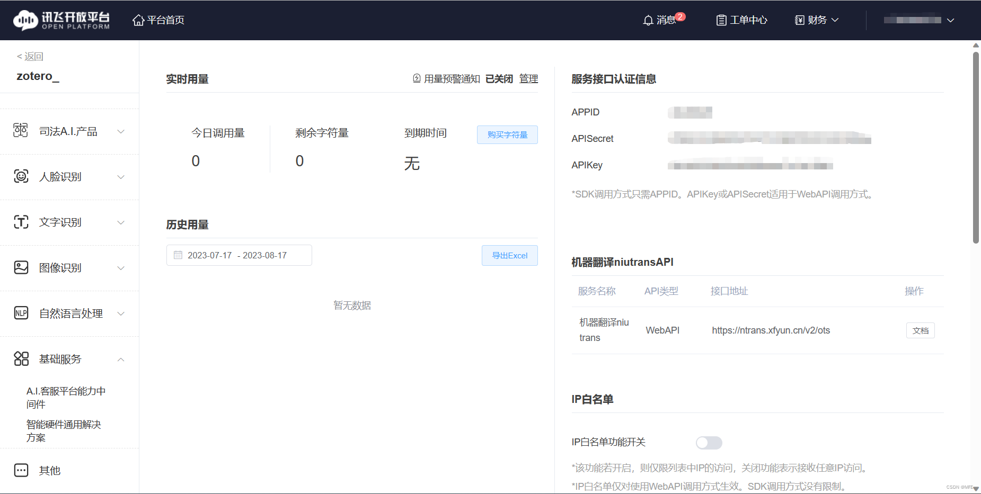Click the 暂无数据 empty history text
Viewport: 981px width, 494px height.
tap(352, 306)
